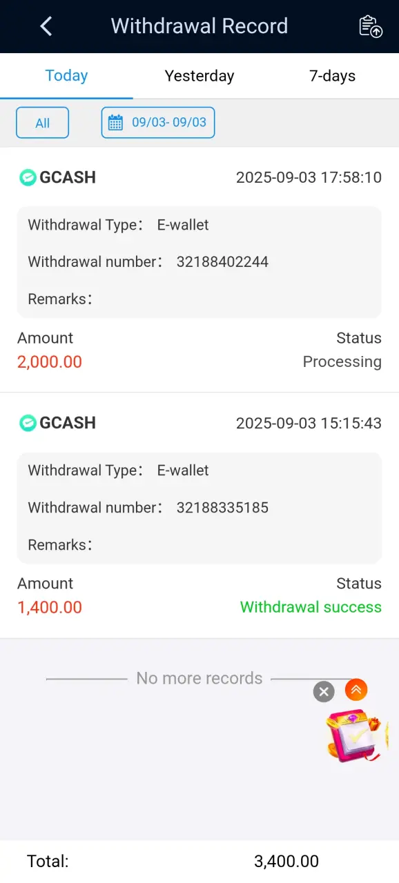
Task: Dismiss the floating gift with gray X
Action: pos(324,691)
